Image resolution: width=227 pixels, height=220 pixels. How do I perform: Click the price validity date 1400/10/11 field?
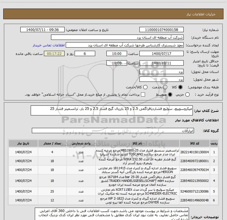[x=162, y=63]
